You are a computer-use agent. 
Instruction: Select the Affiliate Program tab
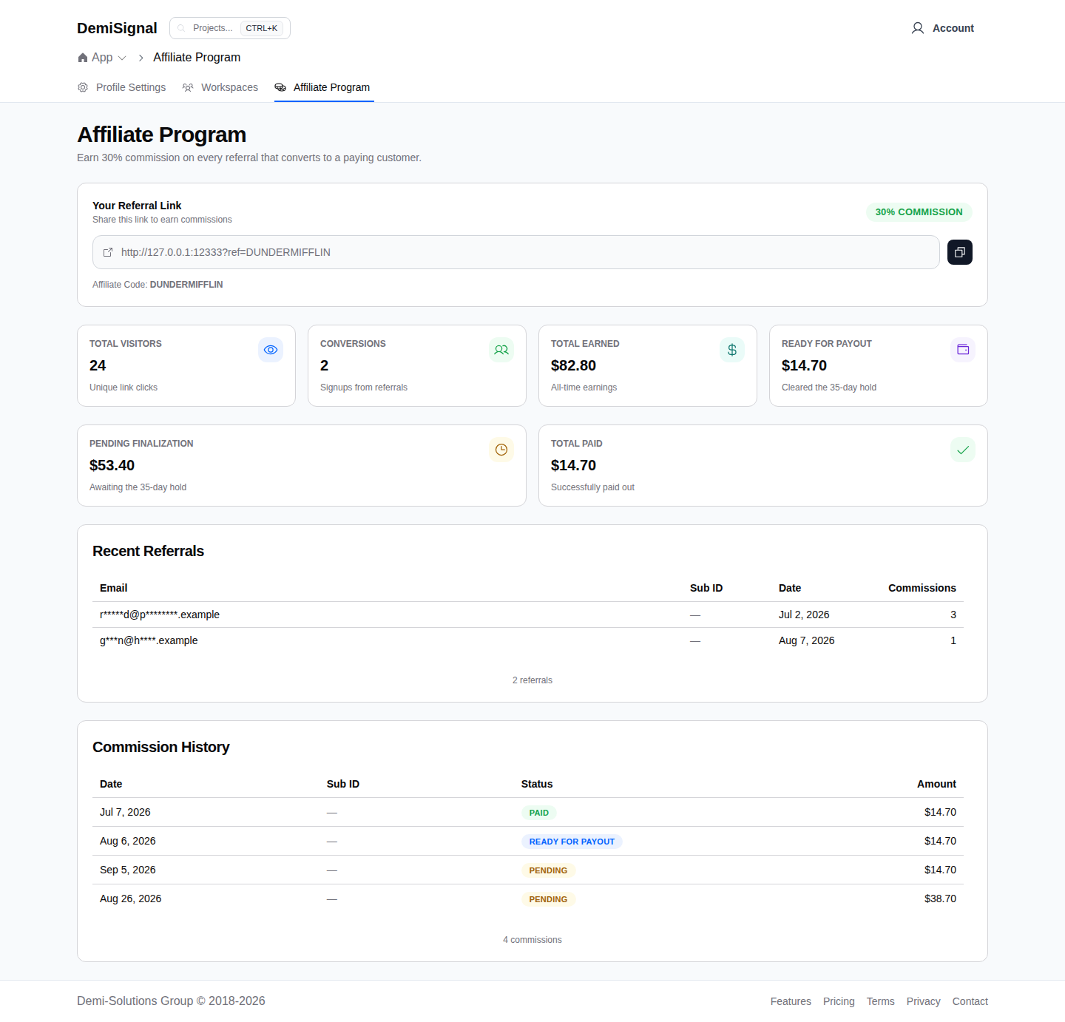click(x=322, y=87)
